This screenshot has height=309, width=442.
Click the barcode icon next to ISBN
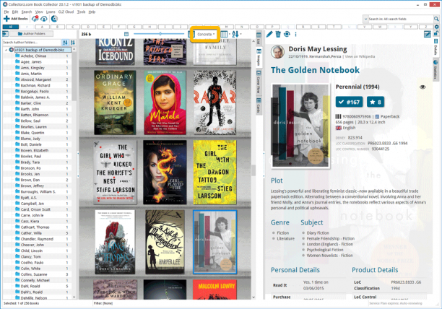[x=338, y=116]
